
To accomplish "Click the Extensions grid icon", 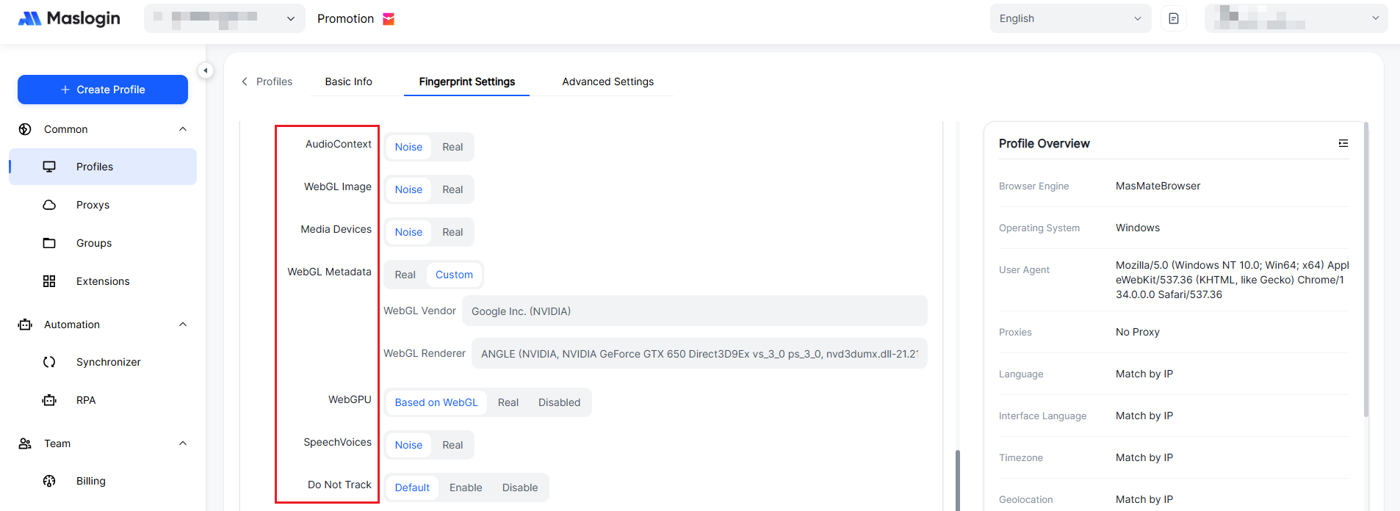I will point(49,281).
